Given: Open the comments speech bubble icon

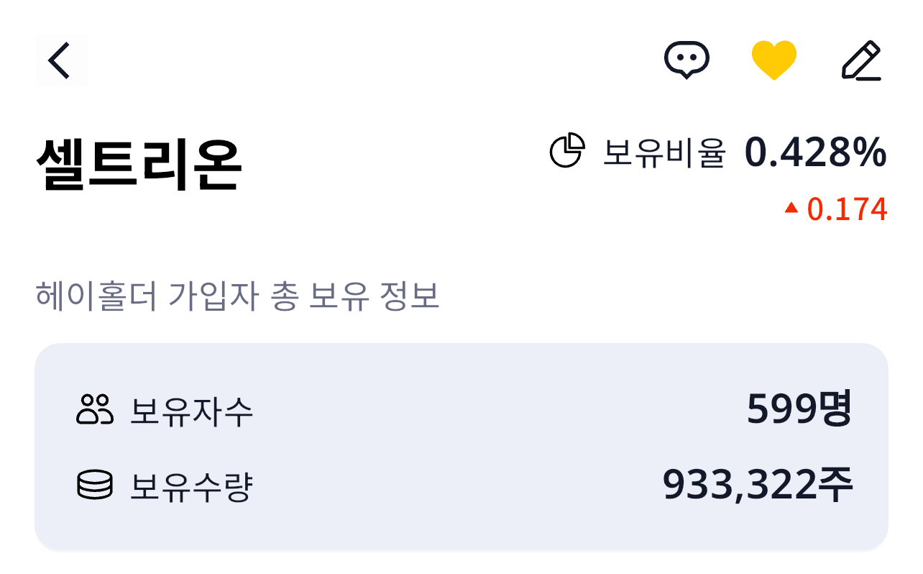Looking at the screenshot, I should (686, 60).
